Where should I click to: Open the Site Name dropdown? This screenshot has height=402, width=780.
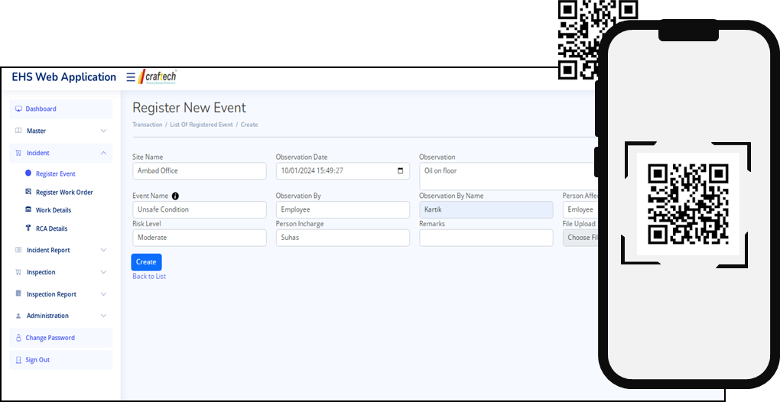200,171
